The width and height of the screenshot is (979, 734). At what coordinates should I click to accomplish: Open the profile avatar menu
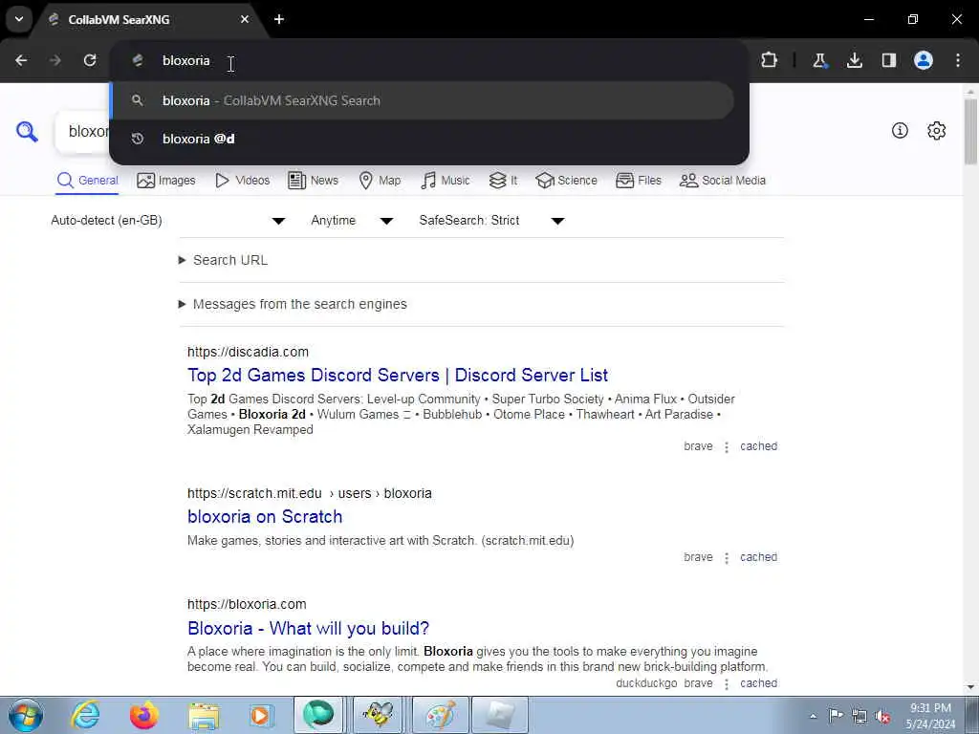click(x=924, y=60)
